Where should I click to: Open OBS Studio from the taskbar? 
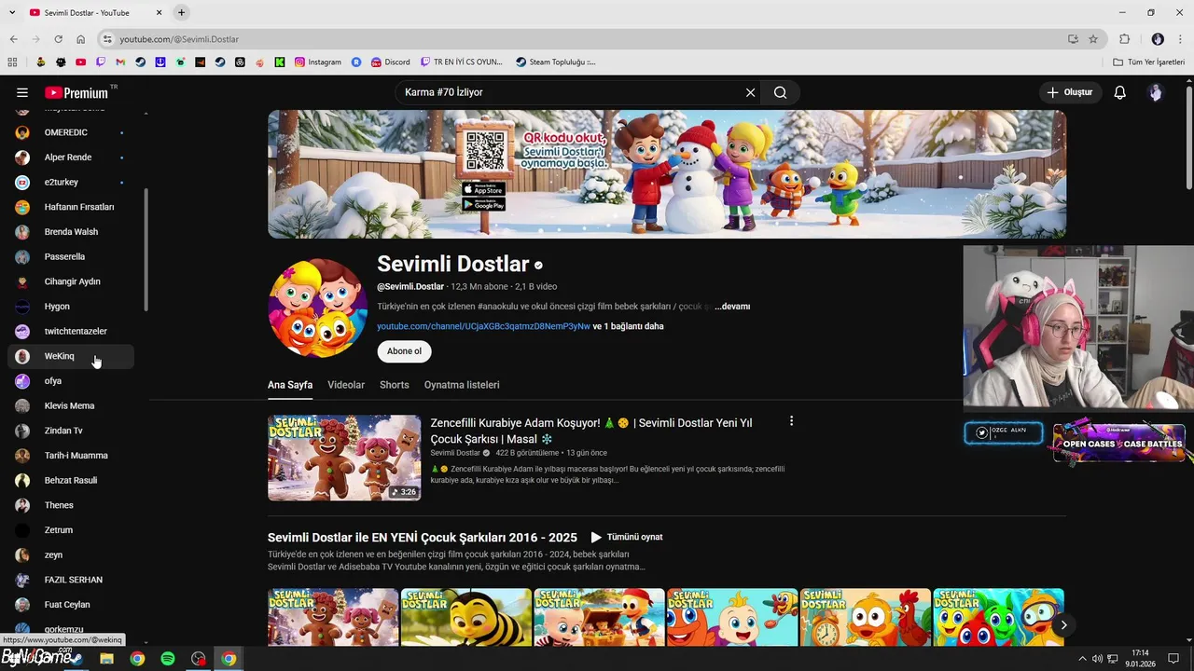pyautogui.click(x=199, y=659)
